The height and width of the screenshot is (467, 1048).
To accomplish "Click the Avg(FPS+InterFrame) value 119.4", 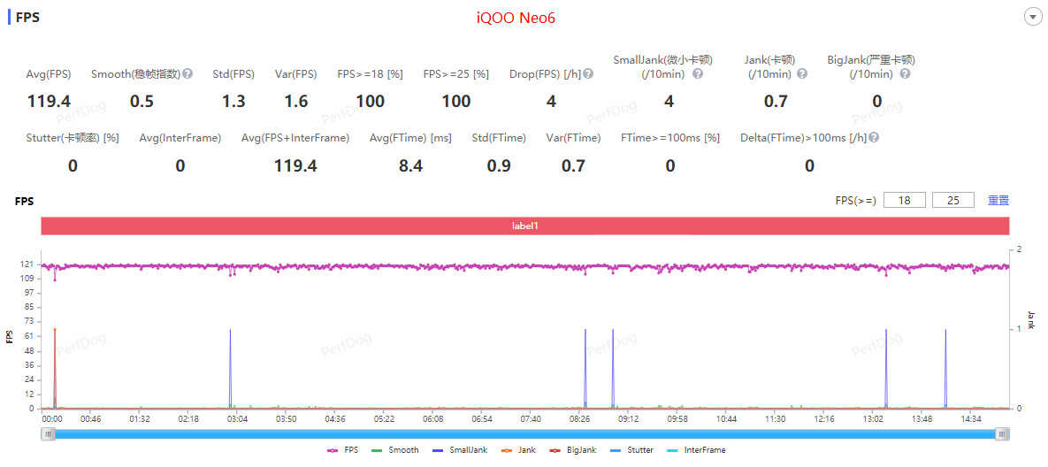I will tap(295, 165).
